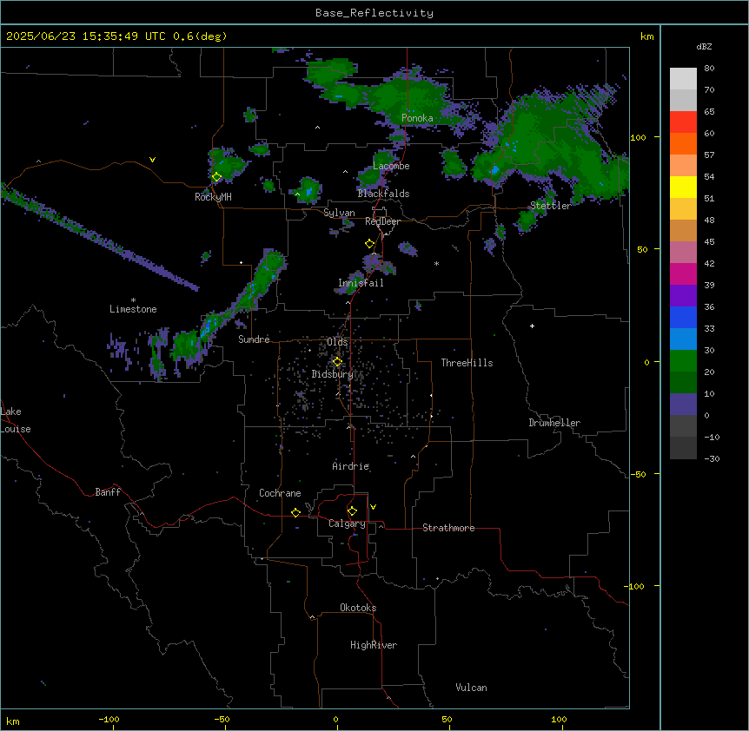Select the bright green 20-30 dBZ swatch
Screen dimensions: 749x731
tap(683, 361)
